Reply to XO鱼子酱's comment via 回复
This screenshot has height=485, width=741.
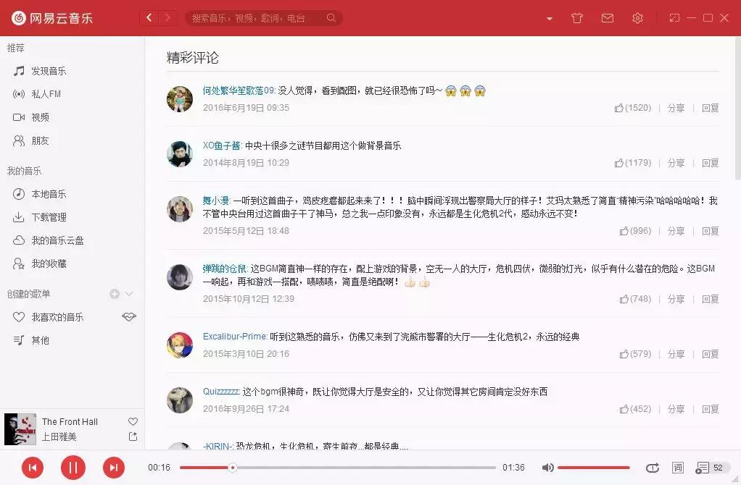(709, 163)
